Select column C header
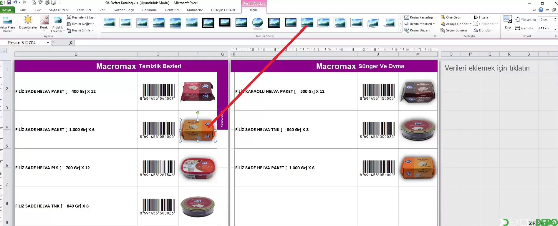The width and height of the screenshot is (558, 226). point(158,54)
